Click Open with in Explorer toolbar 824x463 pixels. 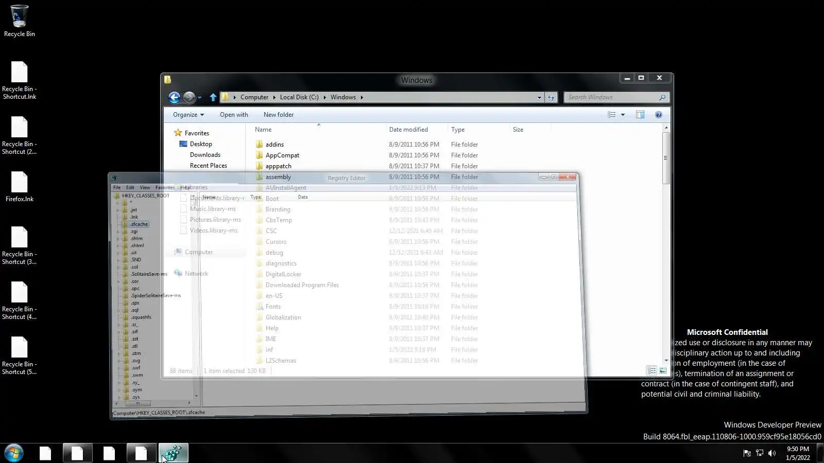tap(234, 115)
